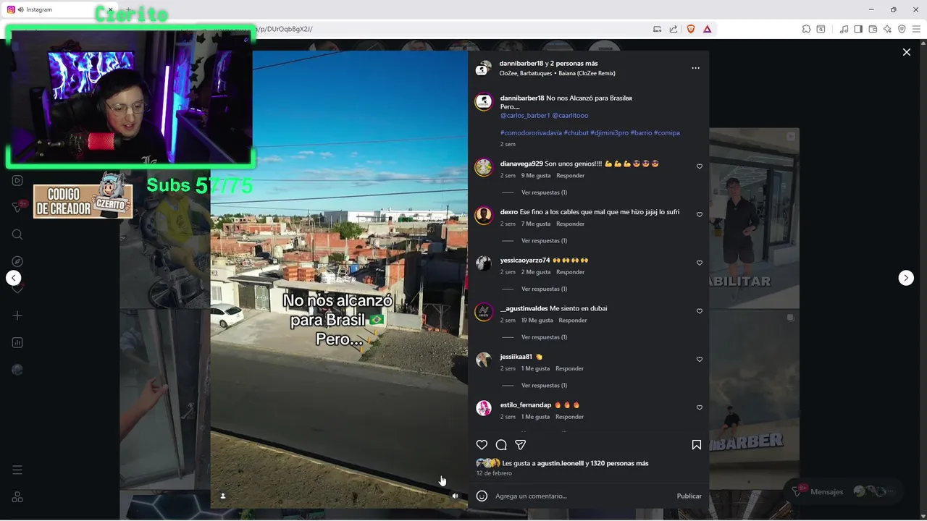This screenshot has height=521, width=927.
Task: Focus the 'Agrega un comentario' field
Action: [583, 496]
